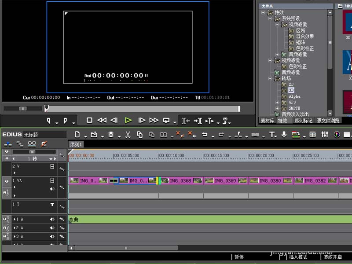The width and height of the screenshot is (352, 264).
Task: Click the Ripple Delete icon
Action: point(192,134)
